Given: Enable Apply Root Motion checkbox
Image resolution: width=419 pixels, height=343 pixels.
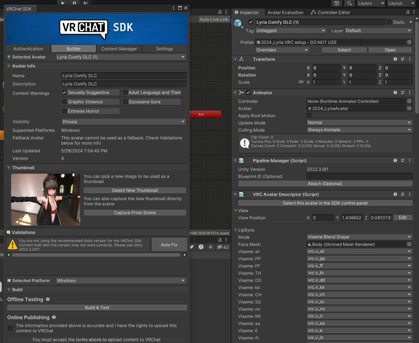Looking at the screenshot, I should [309, 115].
